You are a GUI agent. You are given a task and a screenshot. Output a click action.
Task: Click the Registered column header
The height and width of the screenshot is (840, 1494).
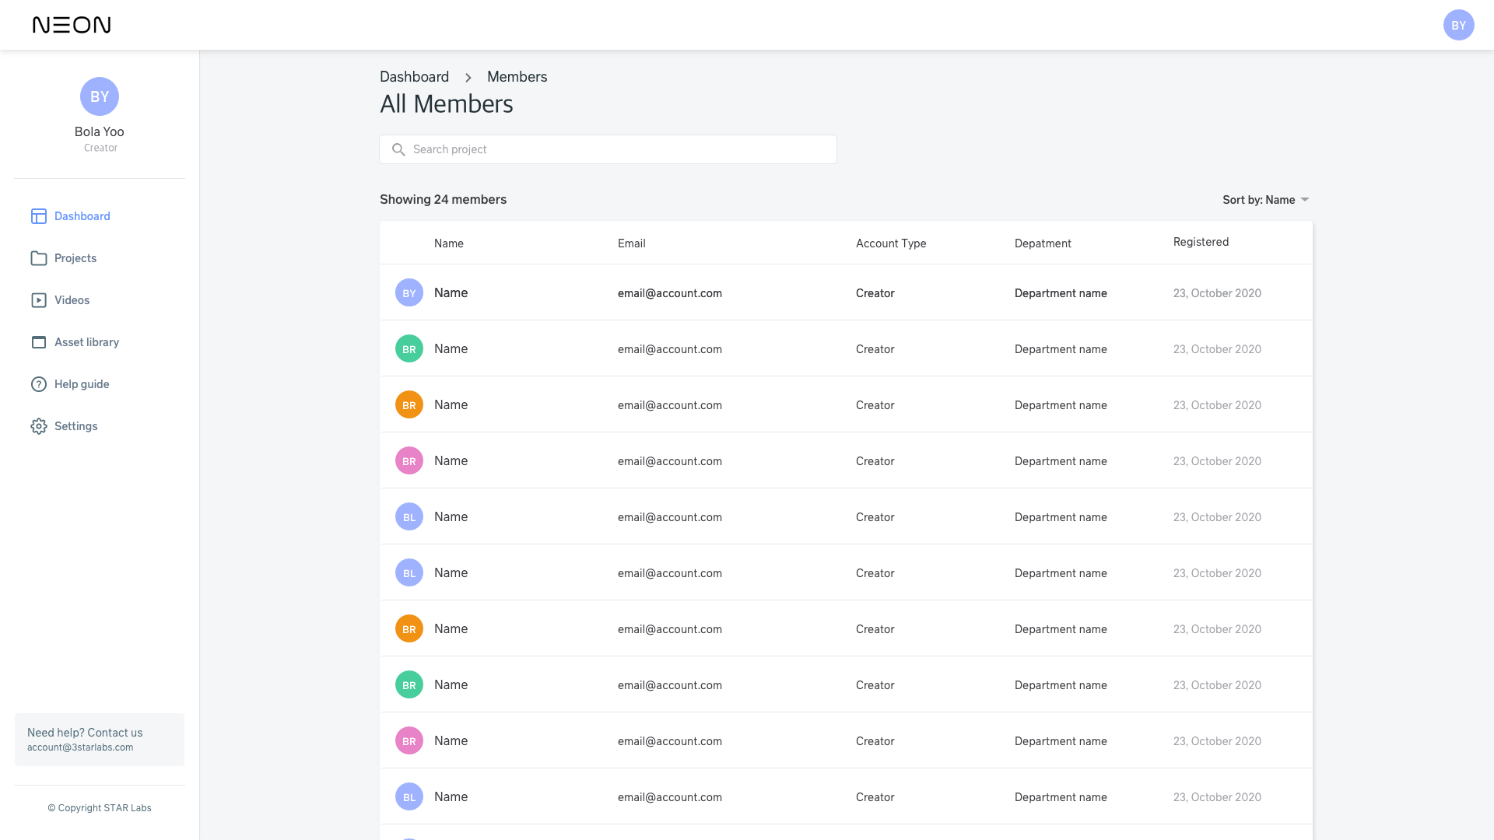click(1201, 242)
